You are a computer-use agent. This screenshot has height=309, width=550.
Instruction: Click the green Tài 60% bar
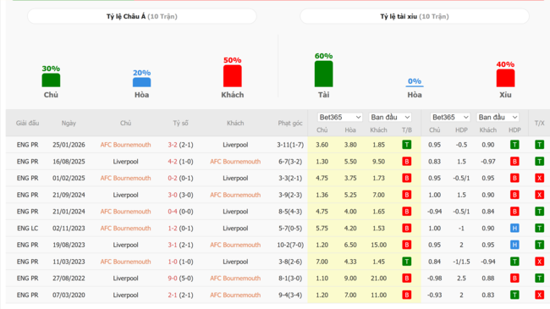(323, 74)
